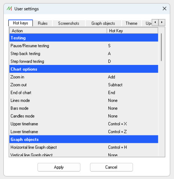Click the Subtract hot key value
This screenshot has height=179, width=174.
115,85
